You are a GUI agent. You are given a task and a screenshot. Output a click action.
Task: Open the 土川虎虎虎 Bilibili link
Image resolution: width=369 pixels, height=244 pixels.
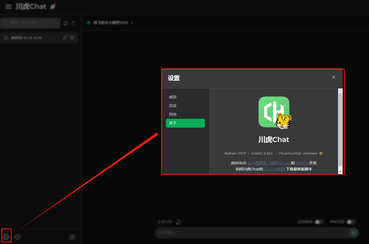256,163
